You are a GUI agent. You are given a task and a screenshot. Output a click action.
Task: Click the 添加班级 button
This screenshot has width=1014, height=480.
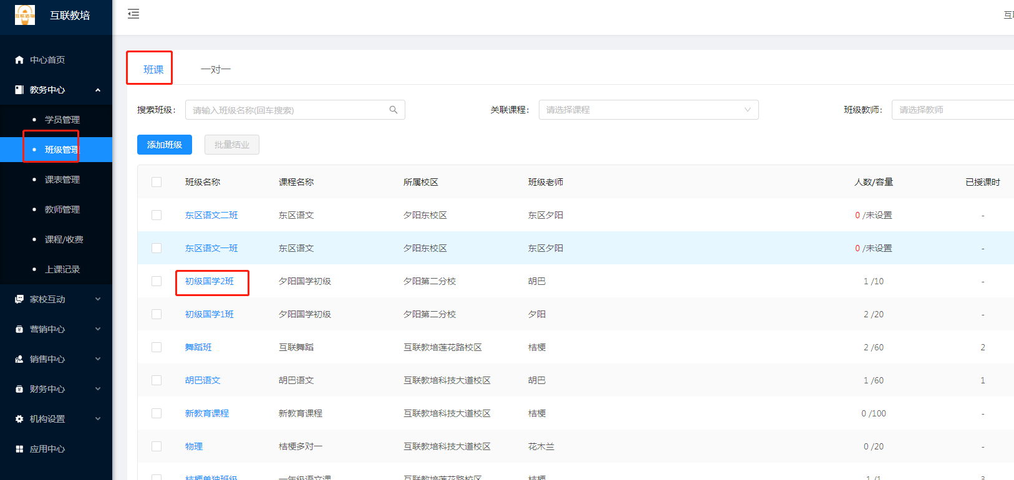[165, 145]
